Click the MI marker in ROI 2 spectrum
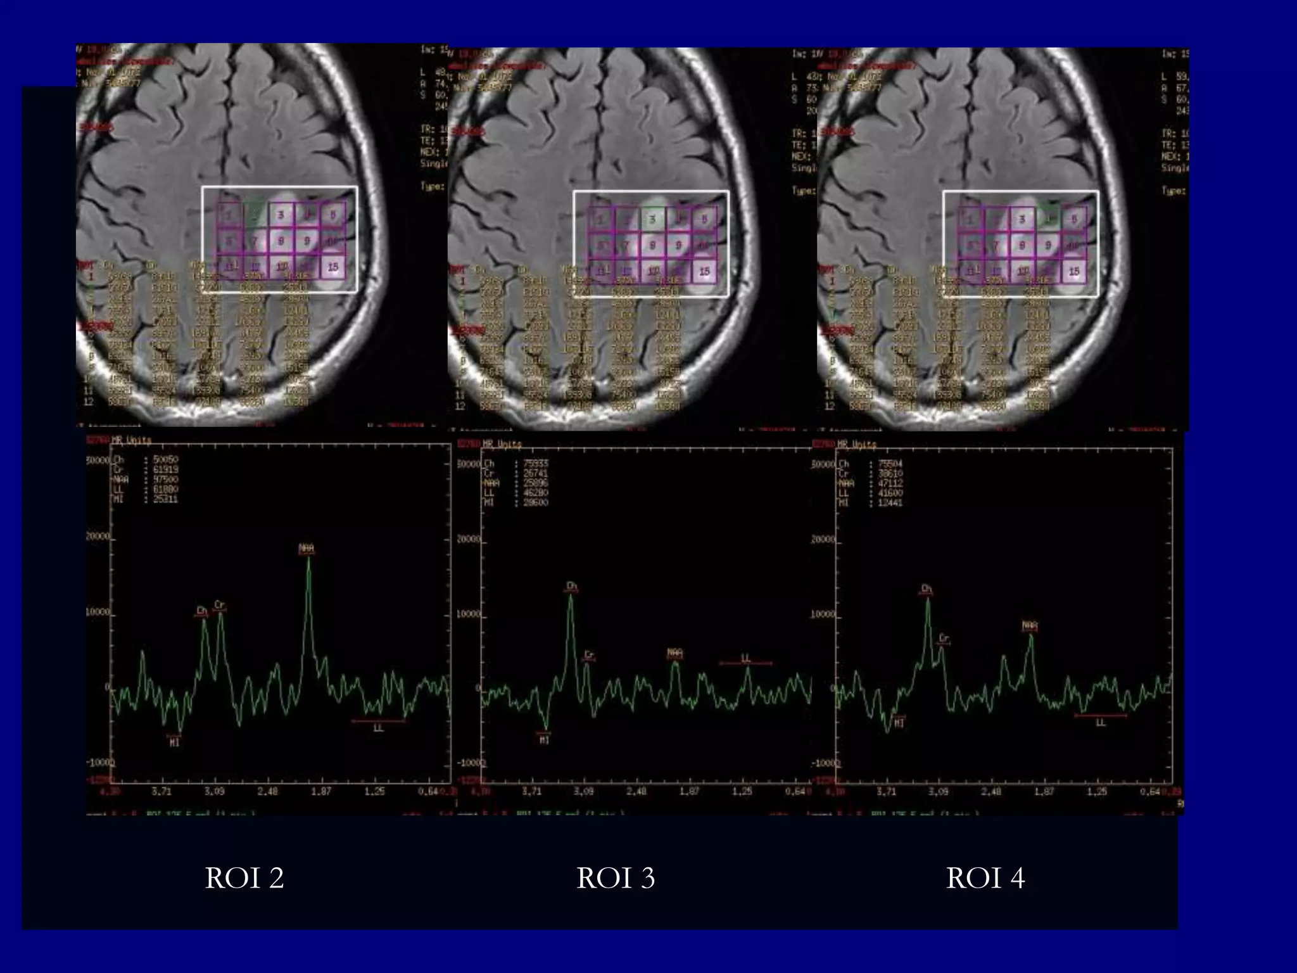The image size is (1297, 973). tap(175, 741)
